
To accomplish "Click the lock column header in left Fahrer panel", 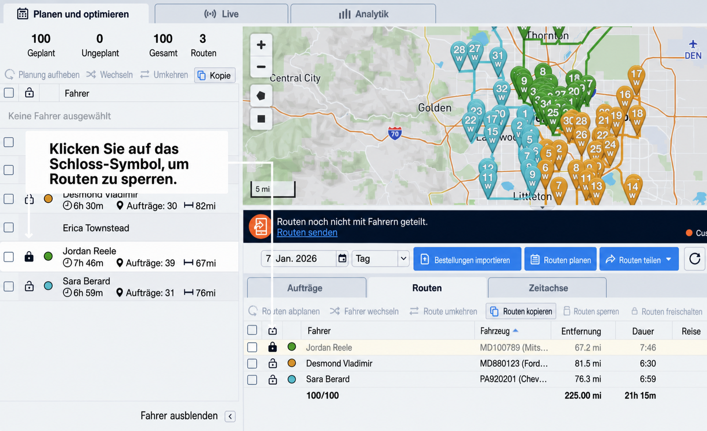I will point(29,93).
